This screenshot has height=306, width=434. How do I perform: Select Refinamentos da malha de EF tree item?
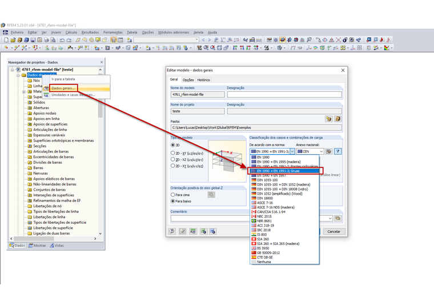pyautogui.click(x=57, y=201)
